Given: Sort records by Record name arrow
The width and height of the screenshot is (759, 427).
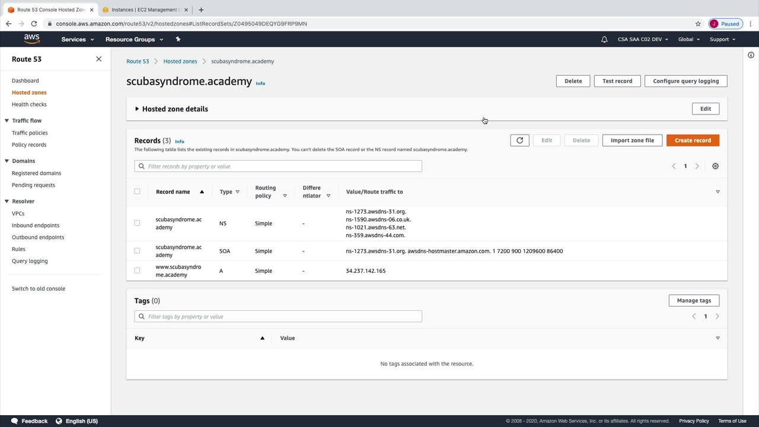Looking at the screenshot, I should click(x=202, y=192).
